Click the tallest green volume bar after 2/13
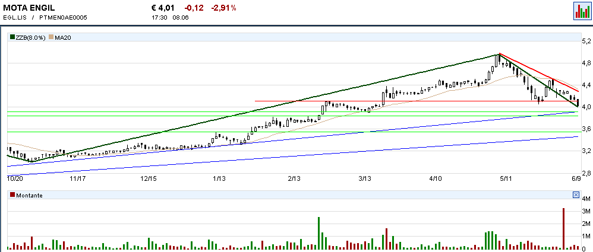Screen dimensions: 593x252 click(x=319, y=233)
